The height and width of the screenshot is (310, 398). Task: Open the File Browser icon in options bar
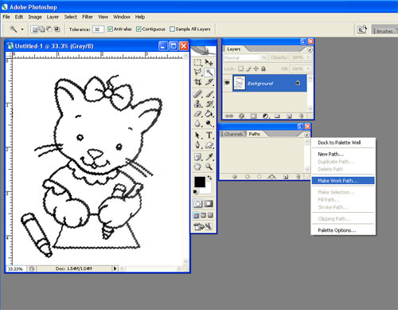point(362,29)
